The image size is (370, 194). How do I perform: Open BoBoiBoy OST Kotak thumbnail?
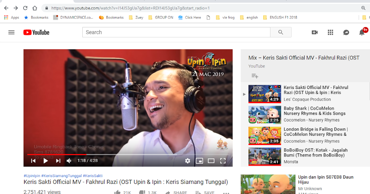click(265, 156)
